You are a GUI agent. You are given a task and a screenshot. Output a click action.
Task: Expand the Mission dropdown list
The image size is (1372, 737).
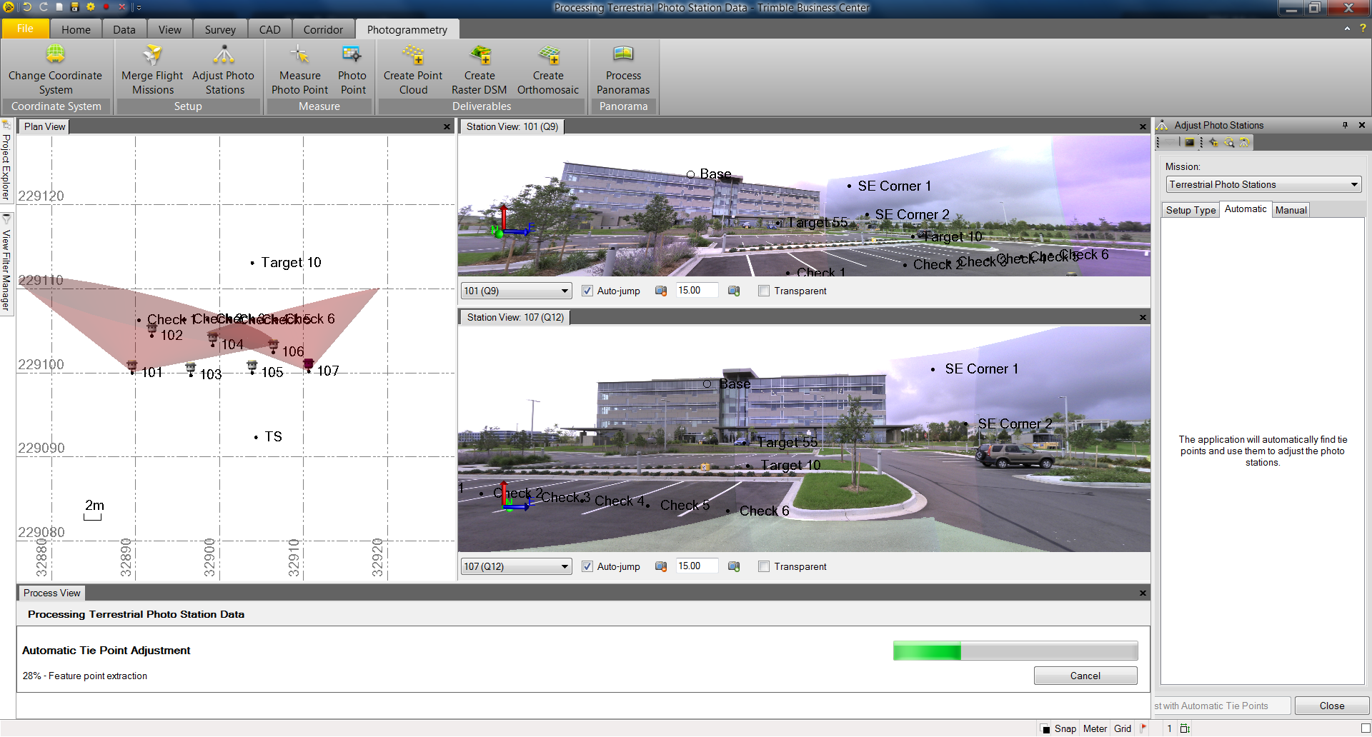pyautogui.click(x=1353, y=185)
